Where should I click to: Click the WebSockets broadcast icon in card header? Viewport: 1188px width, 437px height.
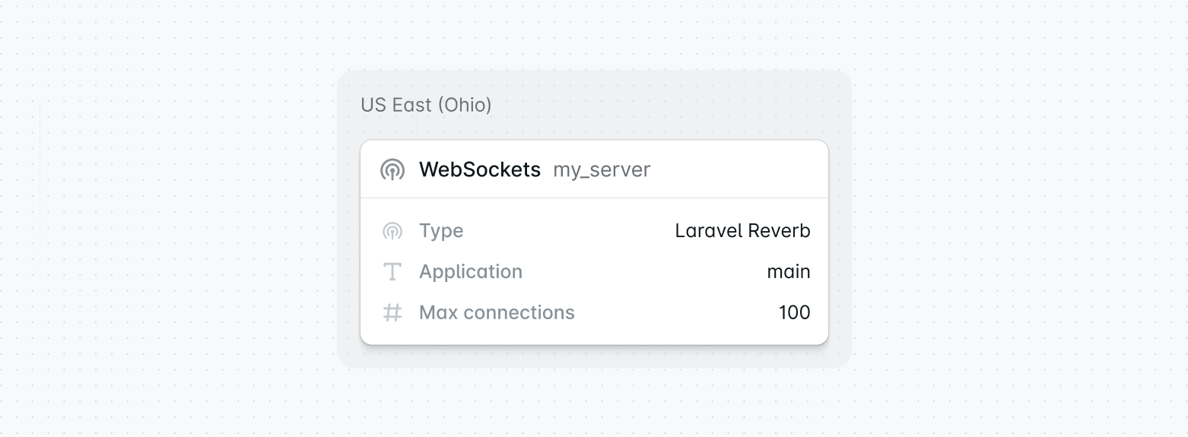click(x=392, y=169)
